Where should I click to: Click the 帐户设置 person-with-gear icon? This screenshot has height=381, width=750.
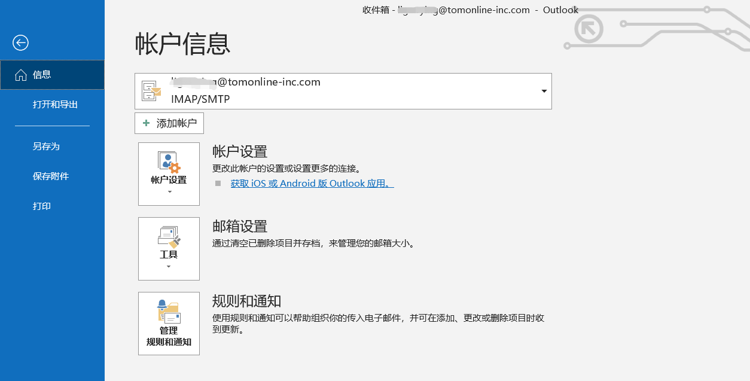pos(169,161)
